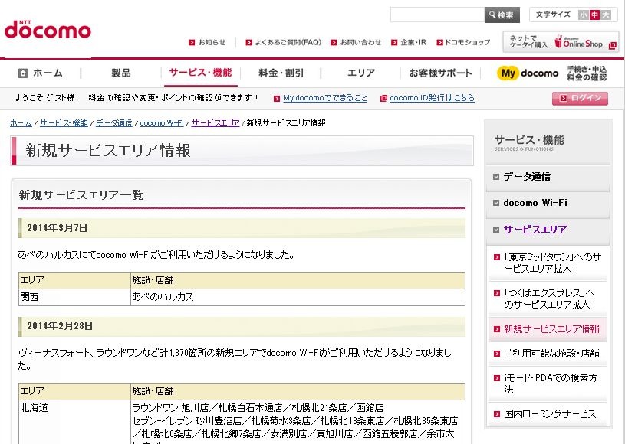Go to docomo Wi-Fi in the breadcrumb
625x444 pixels.
(162, 123)
